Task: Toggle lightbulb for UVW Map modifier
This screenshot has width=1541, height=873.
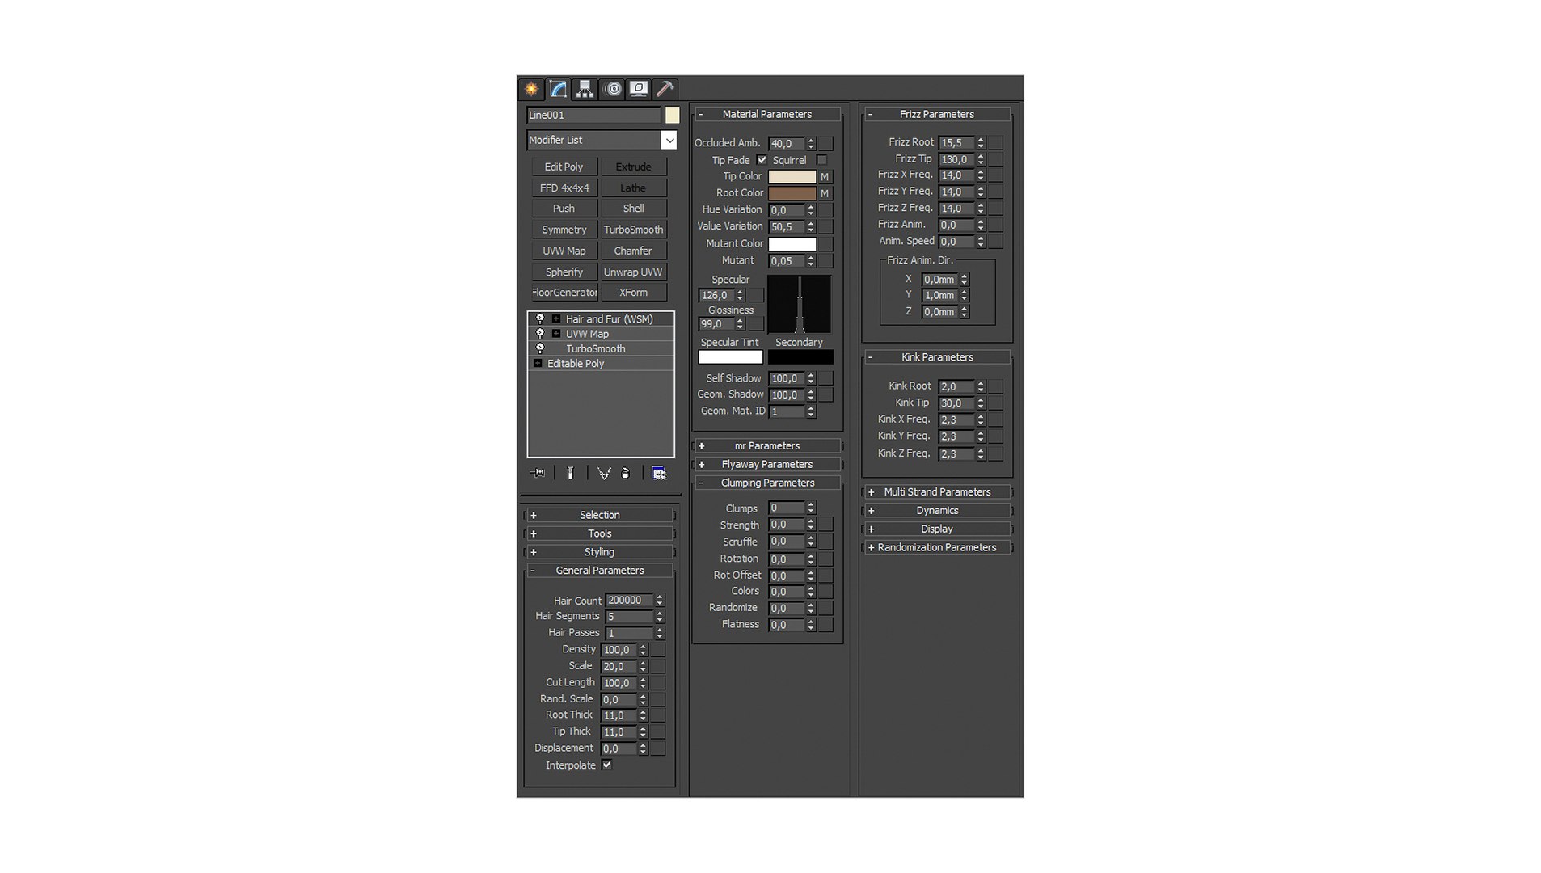Action: [540, 334]
